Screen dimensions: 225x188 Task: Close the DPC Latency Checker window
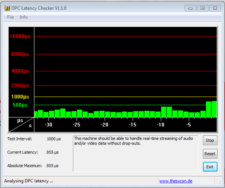click(215, 8)
